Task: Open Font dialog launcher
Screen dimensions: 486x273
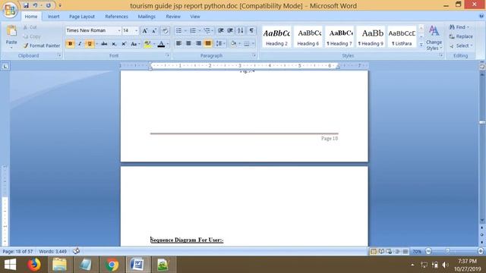Action: (168, 55)
